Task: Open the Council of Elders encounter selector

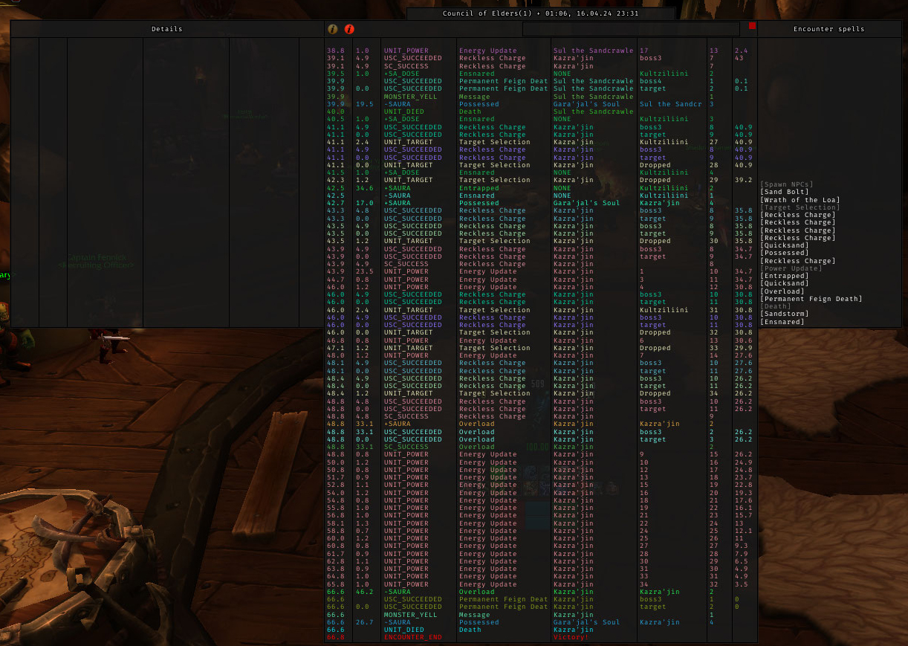Action: 540,13
